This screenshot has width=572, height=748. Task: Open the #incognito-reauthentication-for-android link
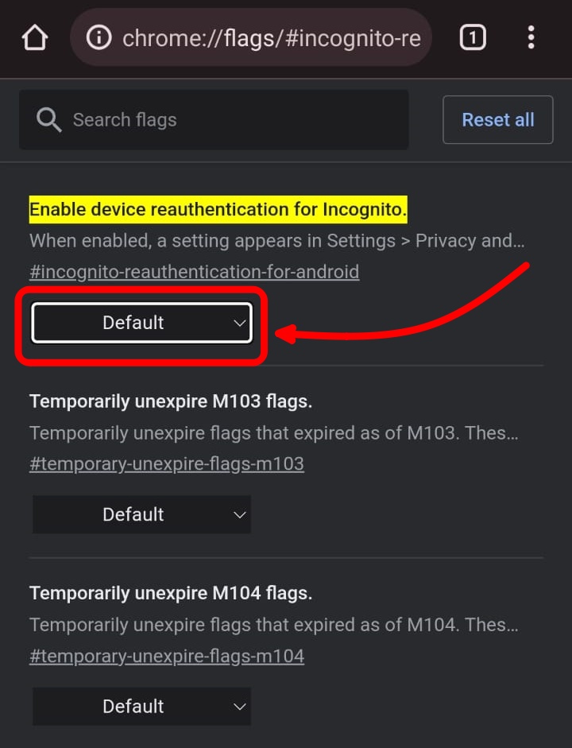194,272
